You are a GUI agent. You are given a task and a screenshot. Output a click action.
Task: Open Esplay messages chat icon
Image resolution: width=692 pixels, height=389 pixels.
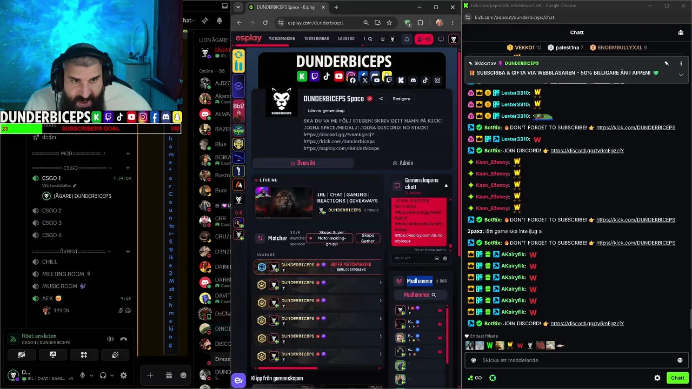pos(441,39)
